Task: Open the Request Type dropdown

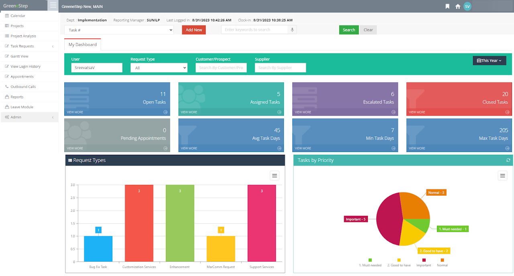Action: 159,68
